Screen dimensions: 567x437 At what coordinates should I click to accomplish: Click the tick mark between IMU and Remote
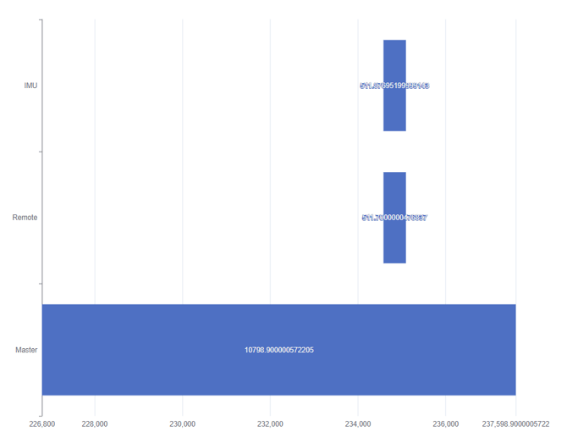pyautogui.click(x=41, y=152)
